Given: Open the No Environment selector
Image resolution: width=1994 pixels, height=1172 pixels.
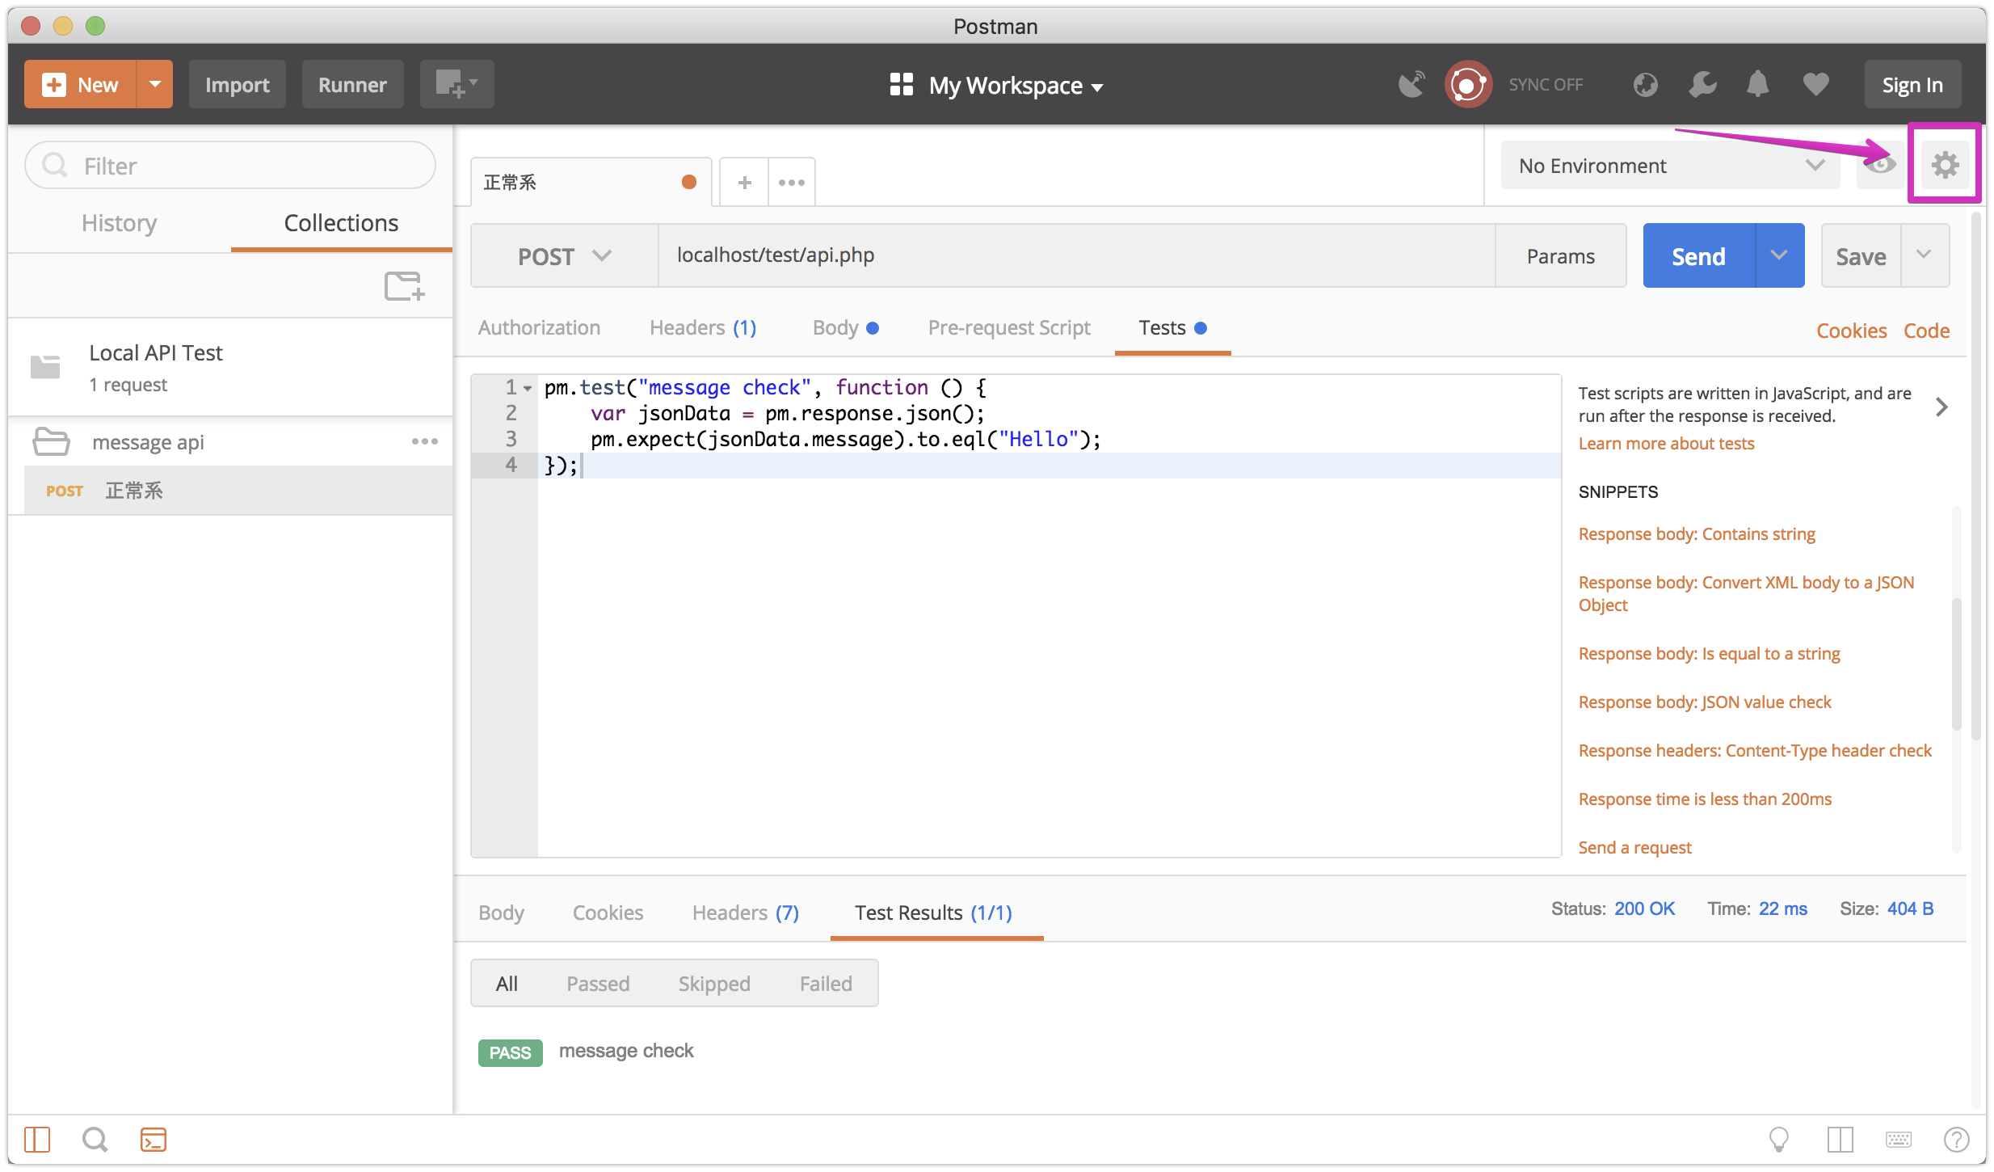Looking at the screenshot, I should [x=1670, y=166].
